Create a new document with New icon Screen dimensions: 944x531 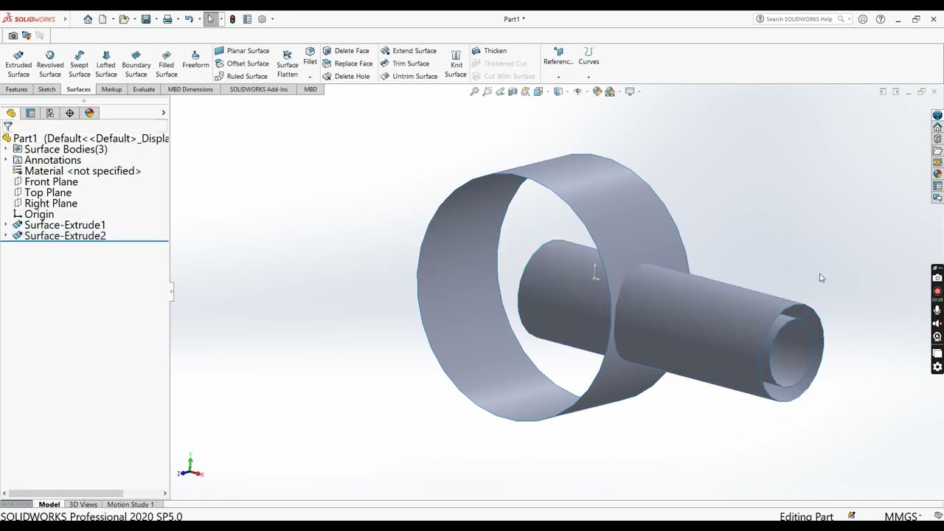[103, 19]
